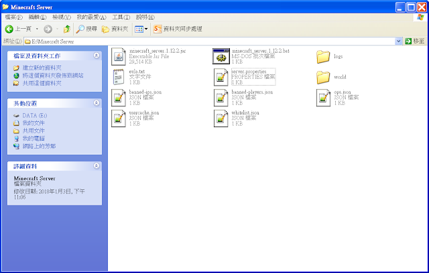Select the ops.json file icon
The width and height of the screenshot is (429, 273).
point(323,98)
